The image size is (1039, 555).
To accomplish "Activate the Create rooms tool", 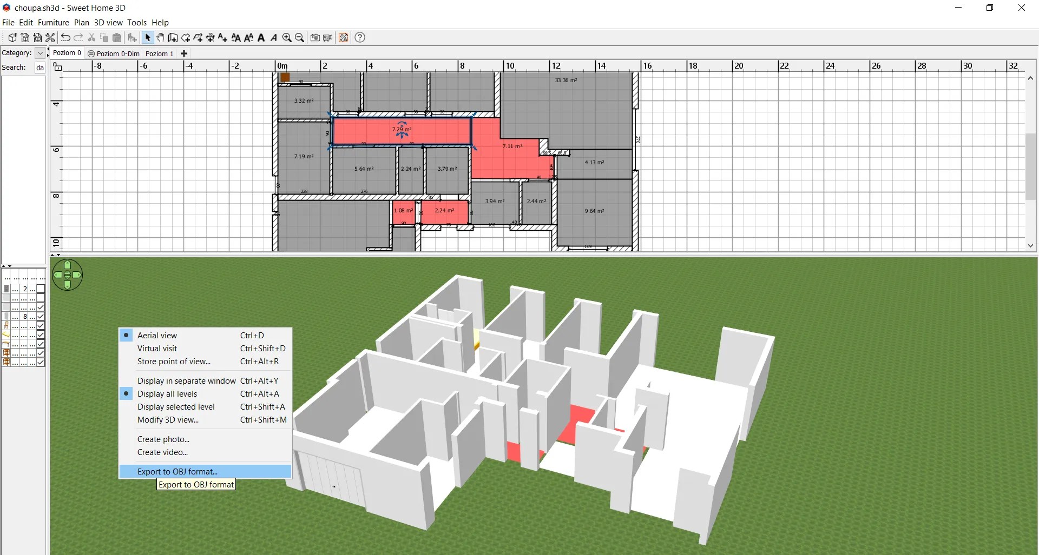I will coord(186,37).
